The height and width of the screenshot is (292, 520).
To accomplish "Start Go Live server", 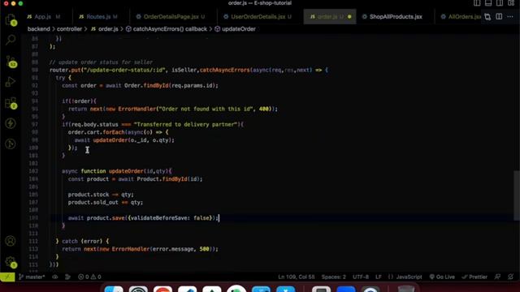I will pyautogui.click(x=442, y=277).
